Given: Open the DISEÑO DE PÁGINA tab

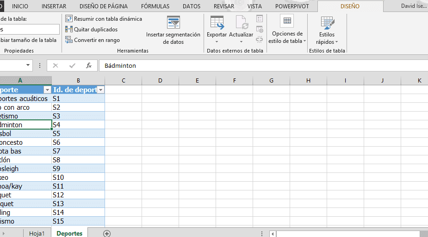Looking at the screenshot, I should click(x=104, y=6).
